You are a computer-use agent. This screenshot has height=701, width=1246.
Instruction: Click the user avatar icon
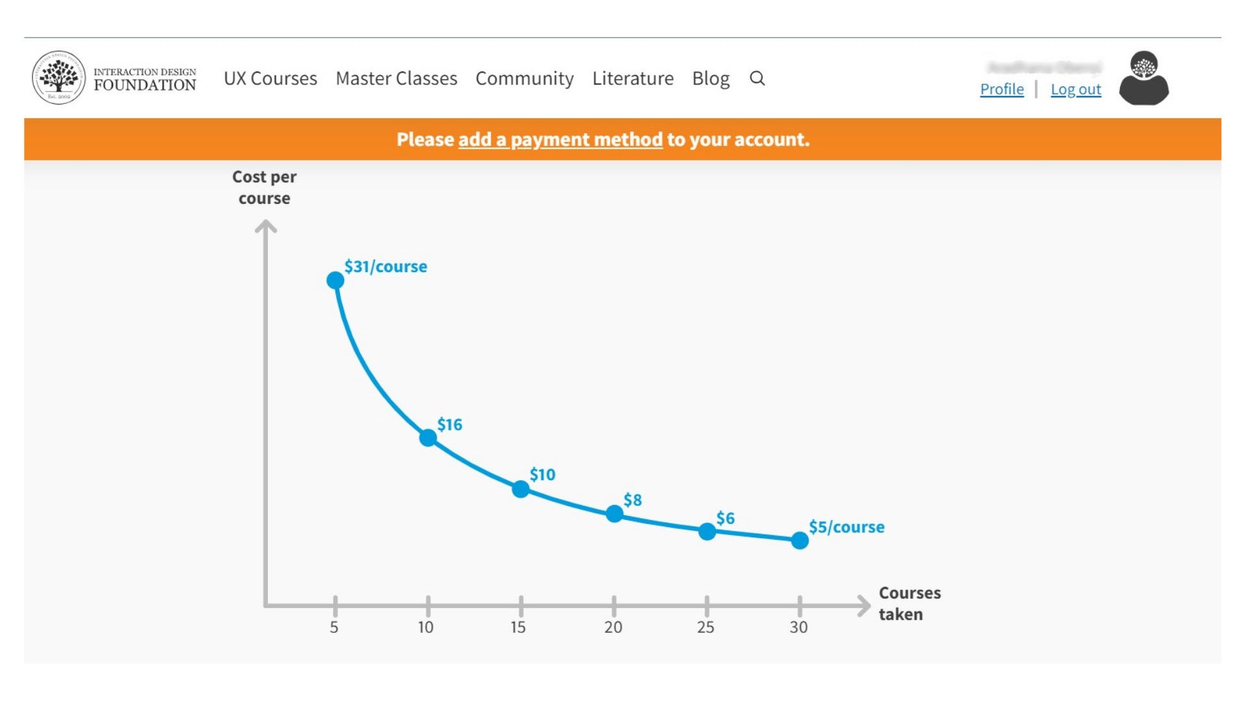(x=1143, y=79)
